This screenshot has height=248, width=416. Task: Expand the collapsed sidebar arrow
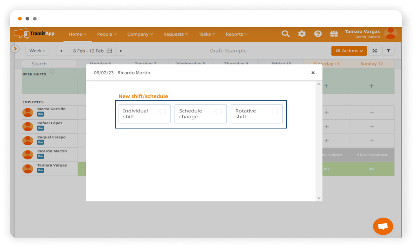click(x=15, y=49)
